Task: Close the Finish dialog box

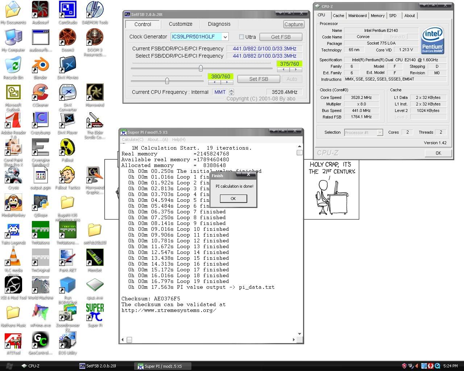Action: (248, 175)
